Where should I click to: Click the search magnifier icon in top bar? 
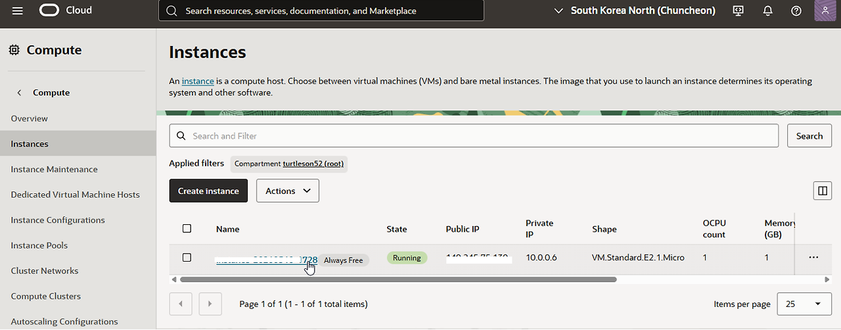(171, 11)
